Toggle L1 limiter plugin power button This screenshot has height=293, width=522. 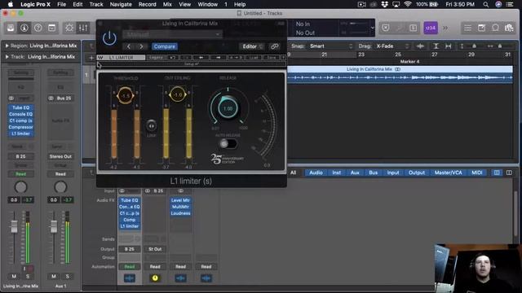(x=109, y=38)
